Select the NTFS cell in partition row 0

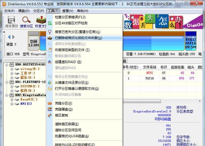click(x=150, y=73)
